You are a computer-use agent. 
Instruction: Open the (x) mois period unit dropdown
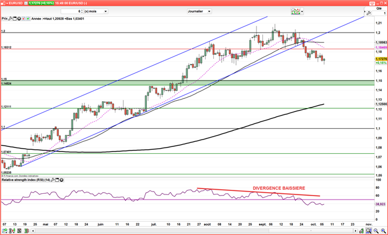pyautogui.click(x=96, y=11)
